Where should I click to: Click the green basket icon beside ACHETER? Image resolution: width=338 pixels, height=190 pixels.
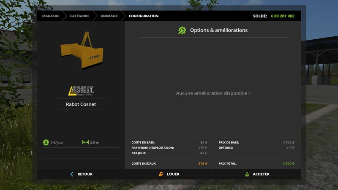247,174
